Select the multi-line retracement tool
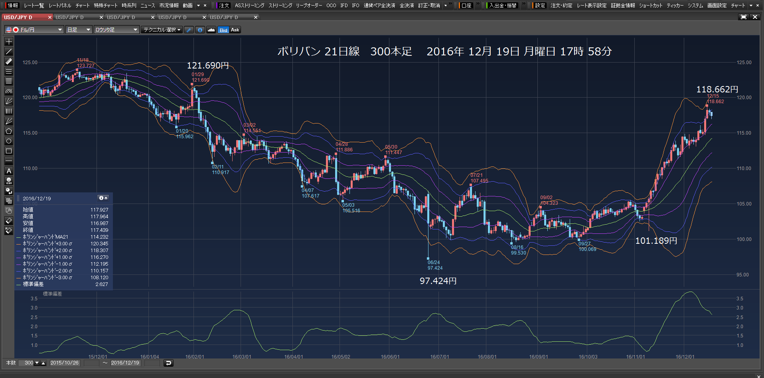 tap(9, 81)
